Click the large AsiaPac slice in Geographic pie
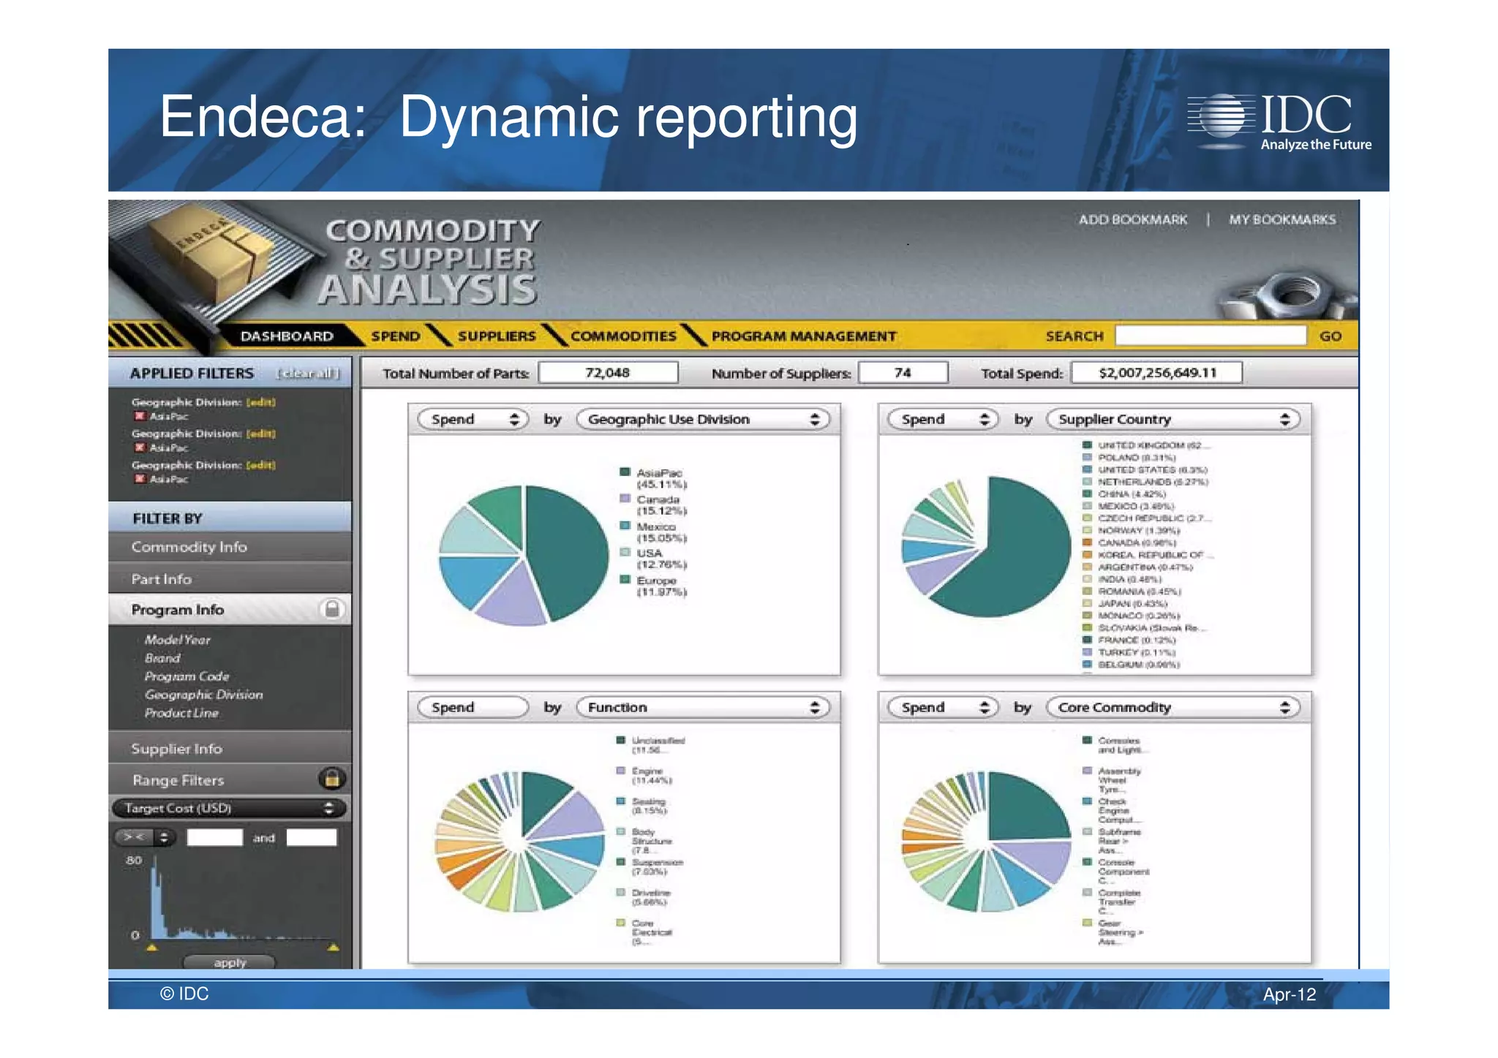Screen dimensions: 1498x1058 click(x=571, y=552)
